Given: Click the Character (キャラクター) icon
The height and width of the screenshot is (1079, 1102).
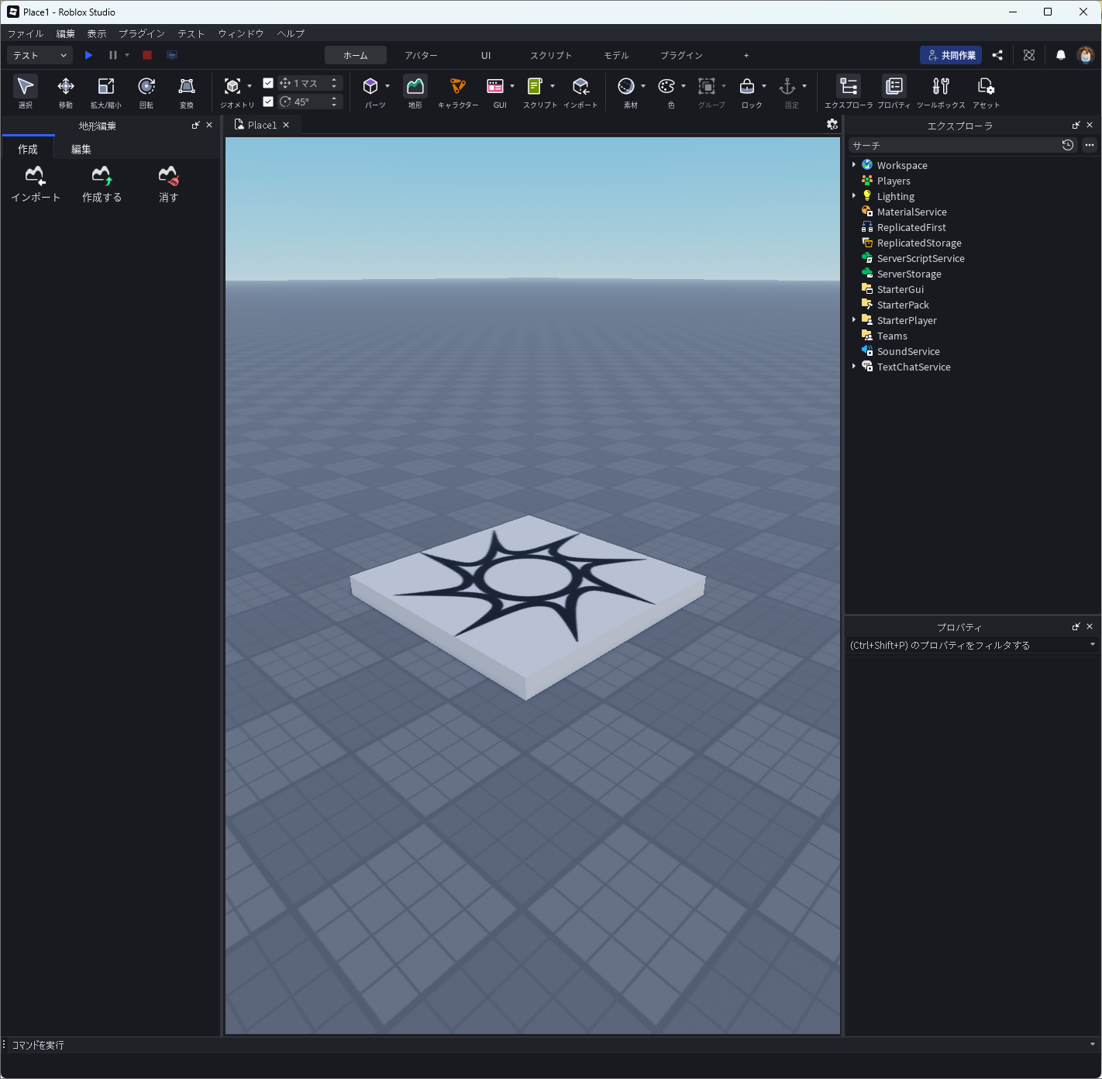Looking at the screenshot, I should (458, 91).
